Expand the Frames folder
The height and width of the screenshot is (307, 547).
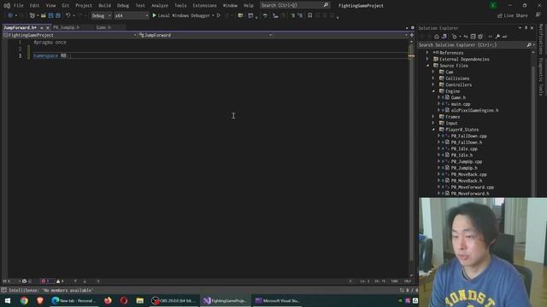[433, 117]
